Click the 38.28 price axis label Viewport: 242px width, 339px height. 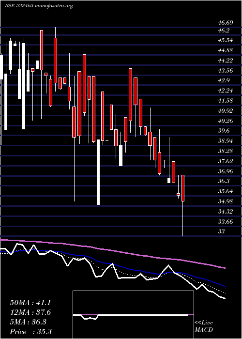pos(225,151)
